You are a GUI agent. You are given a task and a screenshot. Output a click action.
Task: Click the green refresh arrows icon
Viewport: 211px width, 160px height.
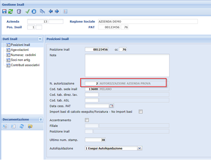[10, 12]
